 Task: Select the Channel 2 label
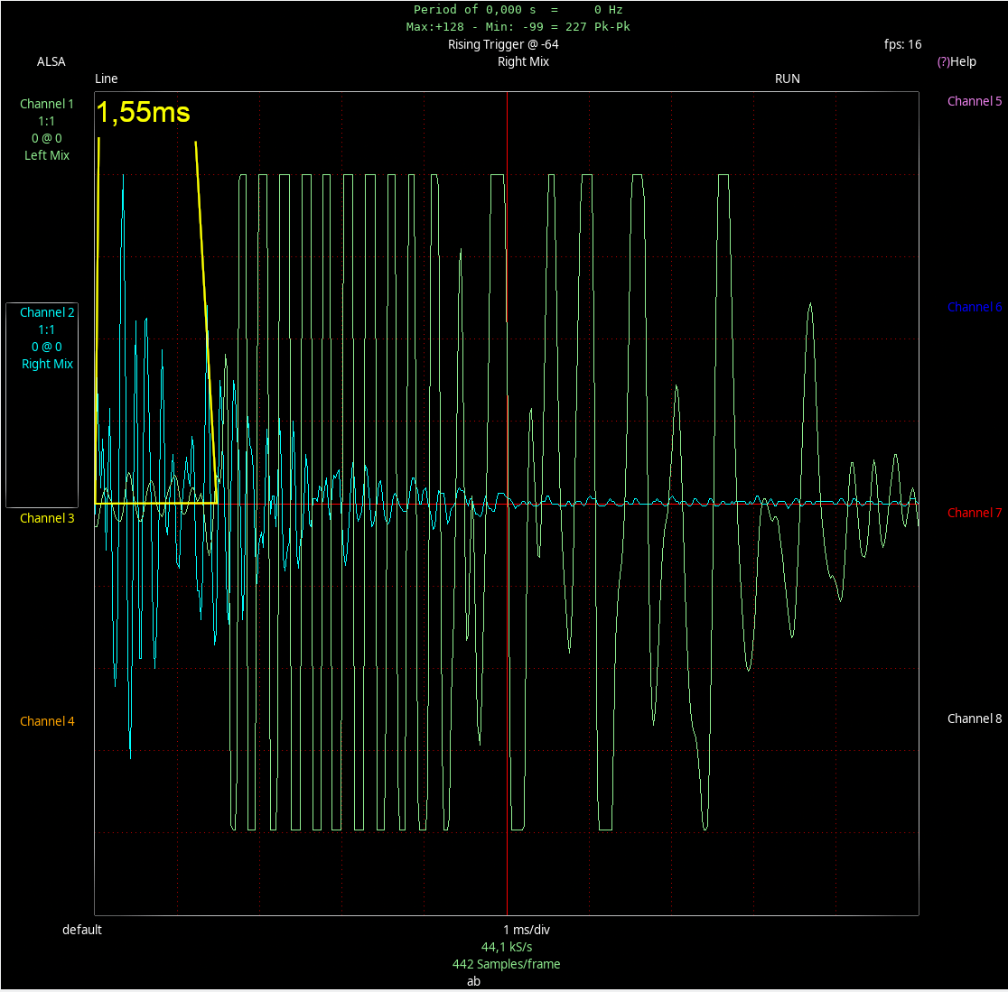[x=47, y=312]
